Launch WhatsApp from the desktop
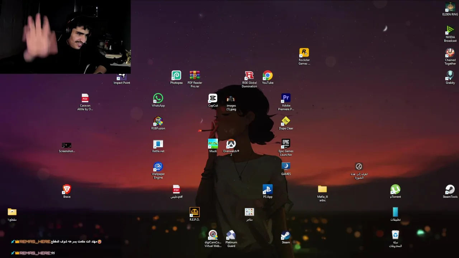This screenshot has width=459, height=258. pyautogui.click(x=158, y=100)
